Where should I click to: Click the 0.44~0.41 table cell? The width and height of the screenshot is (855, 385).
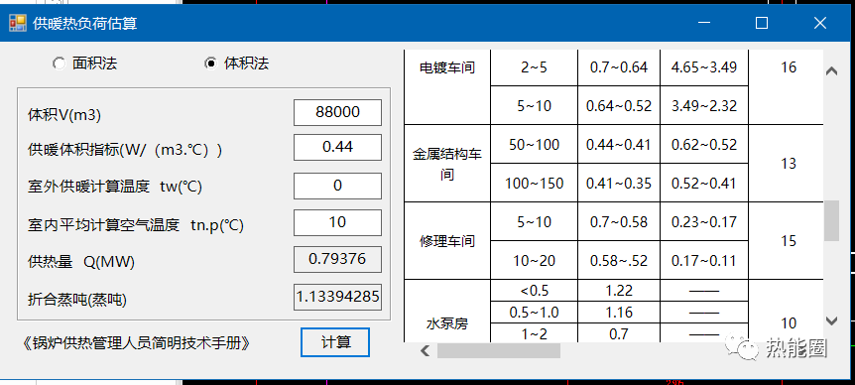(x=619, y=145)
